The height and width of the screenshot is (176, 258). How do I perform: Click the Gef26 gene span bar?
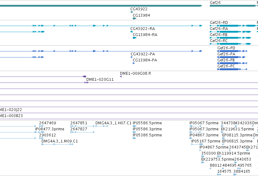(x=233, y=6)
